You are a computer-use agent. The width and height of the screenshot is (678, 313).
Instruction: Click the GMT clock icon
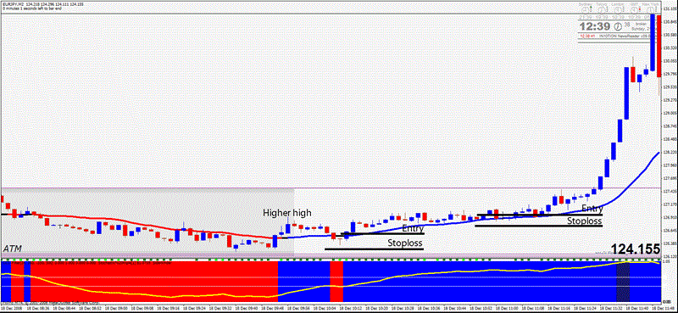634,10
